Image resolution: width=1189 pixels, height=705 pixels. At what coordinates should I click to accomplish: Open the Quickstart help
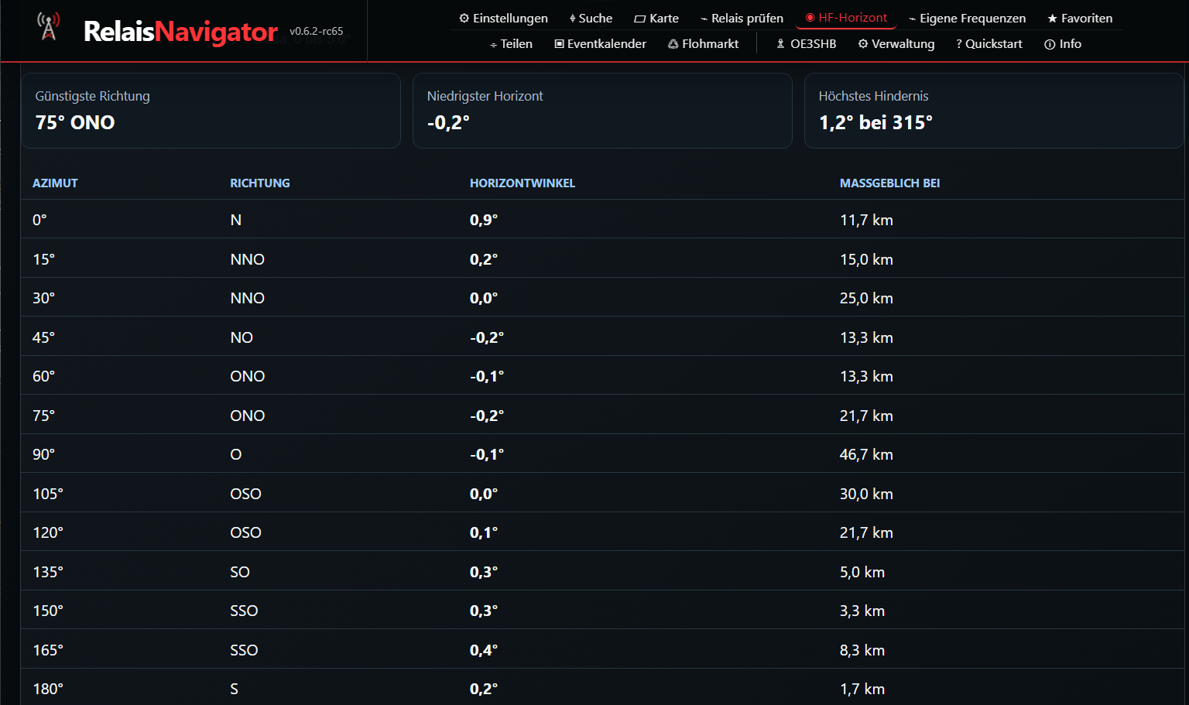[x=989, y=43]
